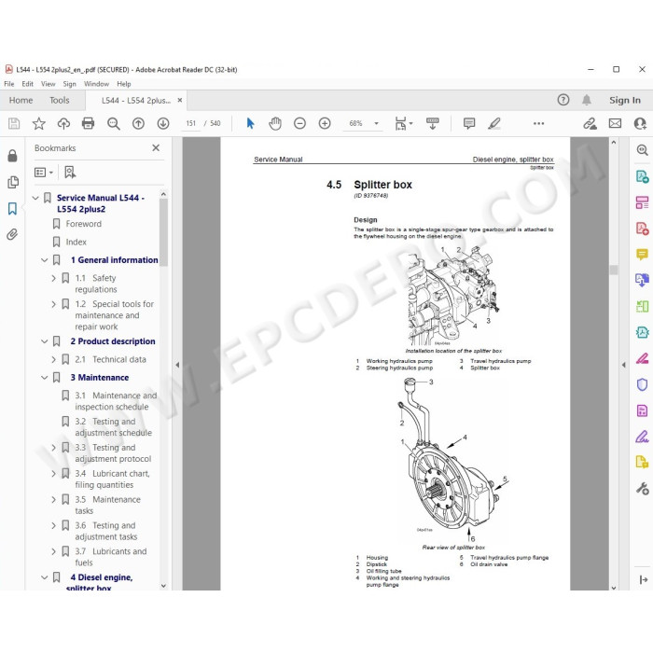
Task: Add a new bookmark icon
Action: point(70,172)
